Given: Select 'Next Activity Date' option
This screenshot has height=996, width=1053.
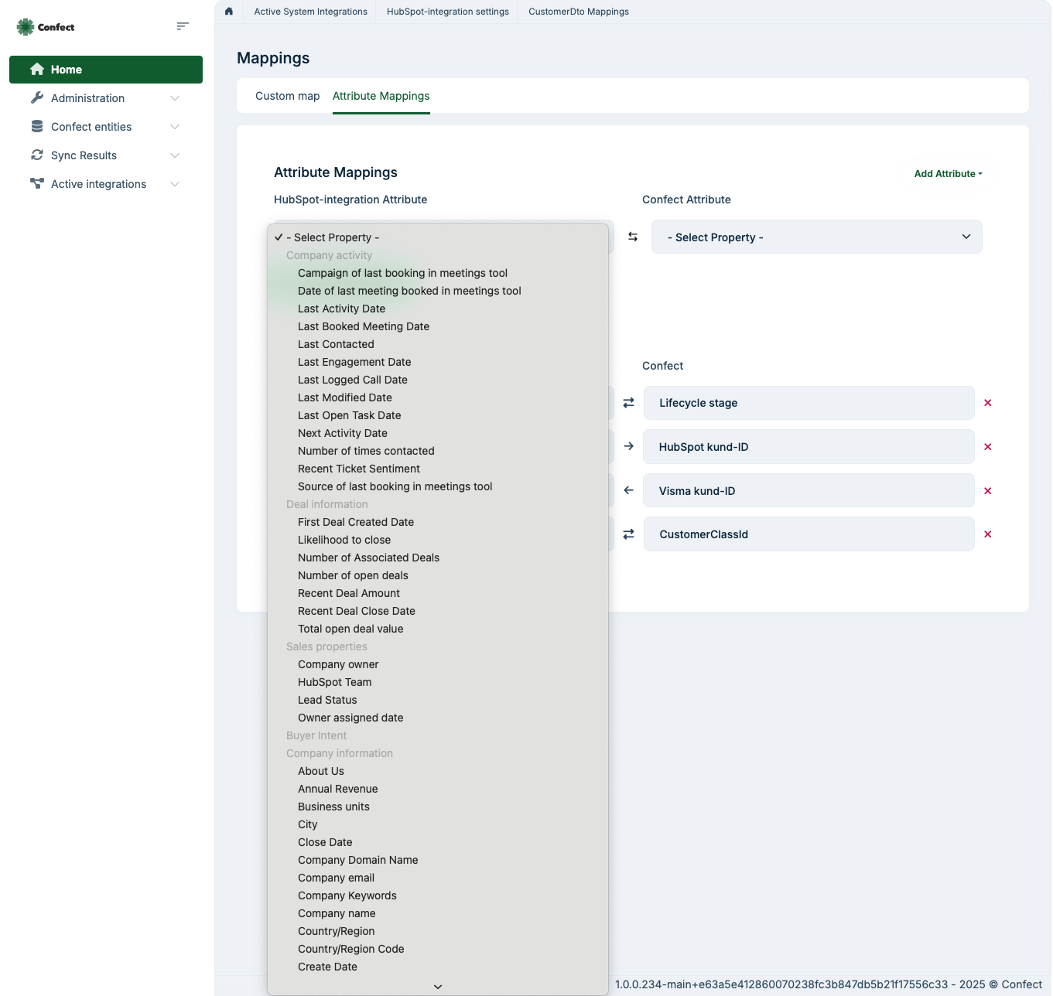Looking at the screenshot, I should (437, 433).
